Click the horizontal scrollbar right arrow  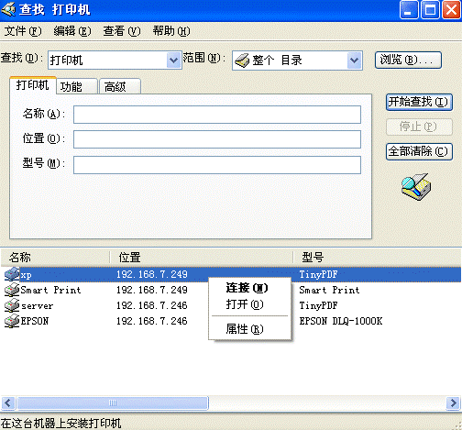coord(453,403)
